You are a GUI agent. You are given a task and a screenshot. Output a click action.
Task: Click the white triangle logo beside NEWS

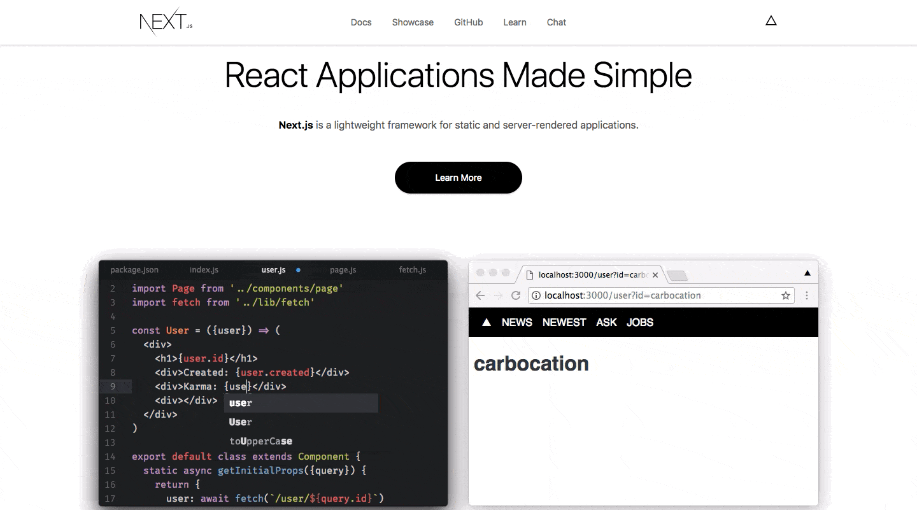[x=487, y=322]
